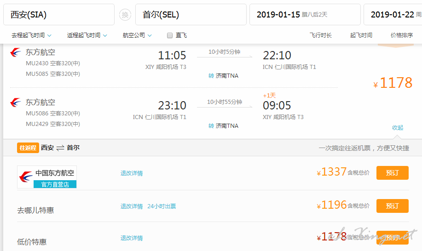
Task: Open the 航空公司 airline filter dropdown
Action: (137, 35)
